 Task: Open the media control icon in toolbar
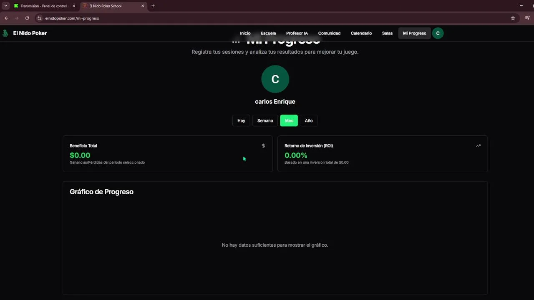click(527, 18)
